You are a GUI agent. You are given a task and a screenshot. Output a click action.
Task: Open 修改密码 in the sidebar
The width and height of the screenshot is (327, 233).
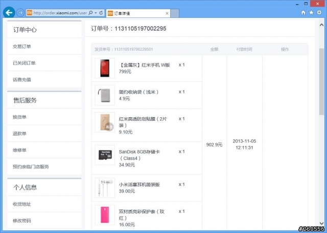coord(21,221)
